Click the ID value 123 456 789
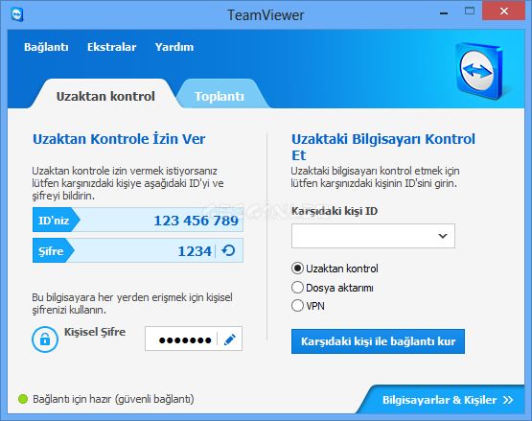The height and width of the screenshot is (421, 532). pos(197,221)
